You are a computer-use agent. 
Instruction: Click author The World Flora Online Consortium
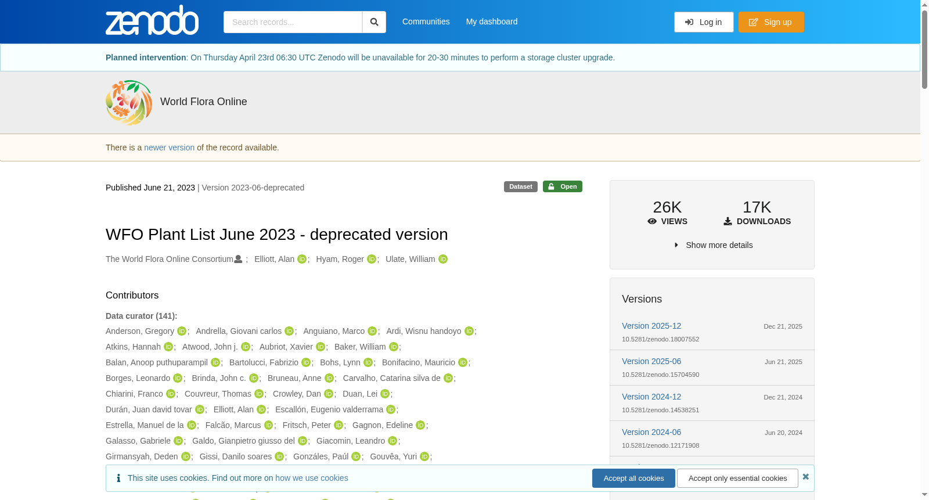[170, 259]
